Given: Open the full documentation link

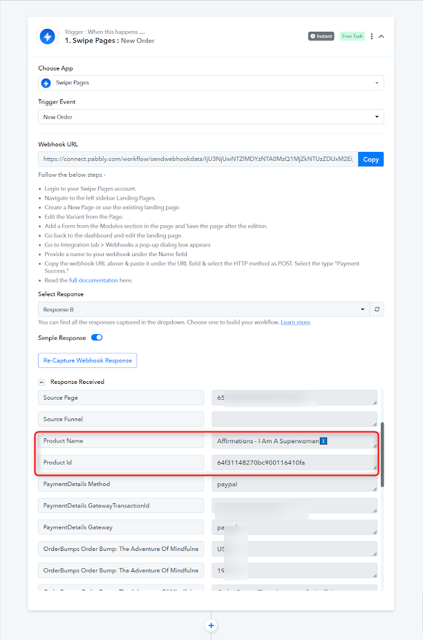Looking at the screenshot, I should coord(93,280).
